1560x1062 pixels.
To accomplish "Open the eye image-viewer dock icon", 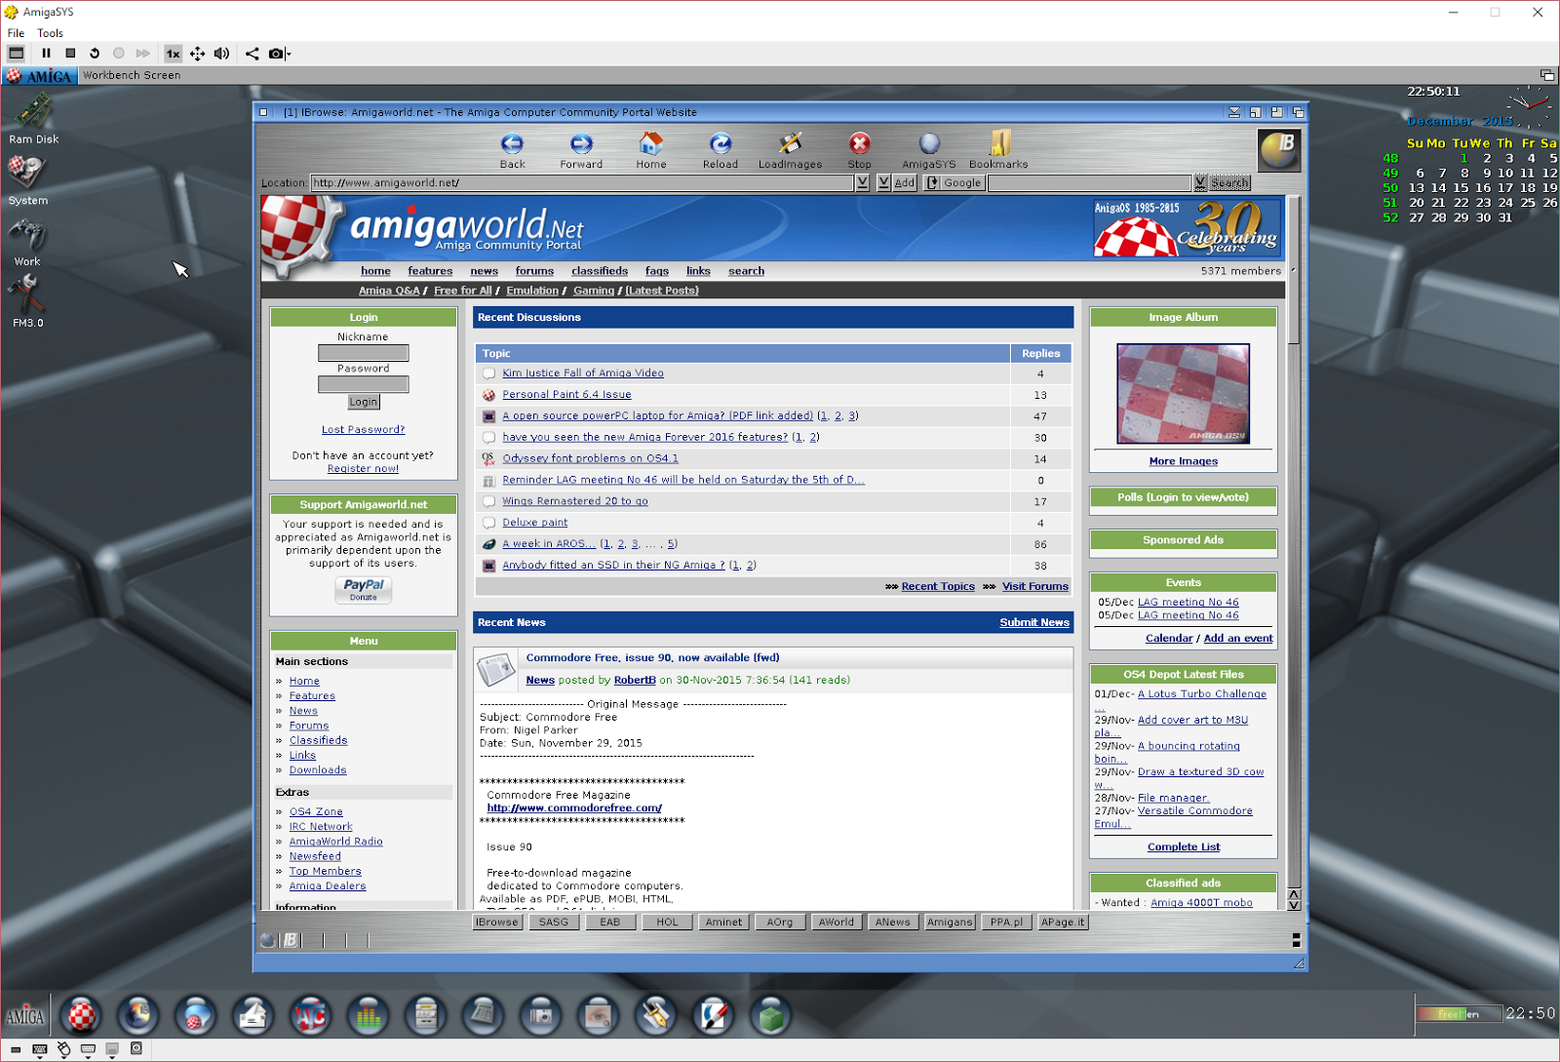I will pos(598,1015).
